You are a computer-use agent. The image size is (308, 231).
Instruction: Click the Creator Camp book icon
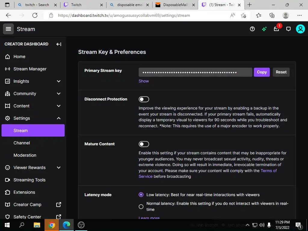(x=8, y=205)
